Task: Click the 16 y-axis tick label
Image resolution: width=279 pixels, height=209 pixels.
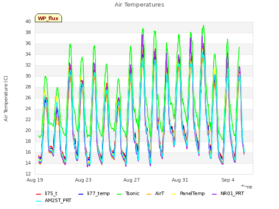Action: pyautogui.click(x=28, y=152)
